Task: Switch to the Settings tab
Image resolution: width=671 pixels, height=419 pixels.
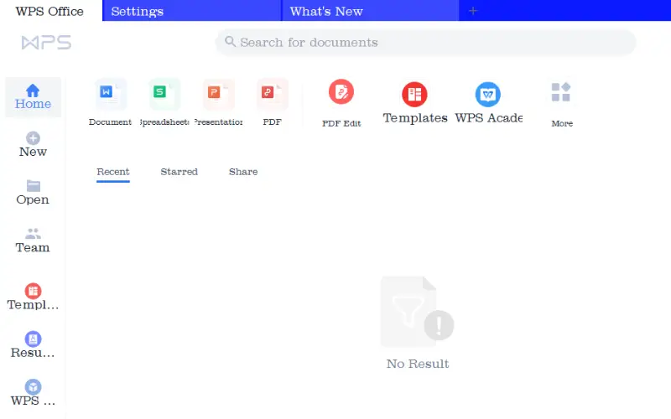Action: (192, 11)
